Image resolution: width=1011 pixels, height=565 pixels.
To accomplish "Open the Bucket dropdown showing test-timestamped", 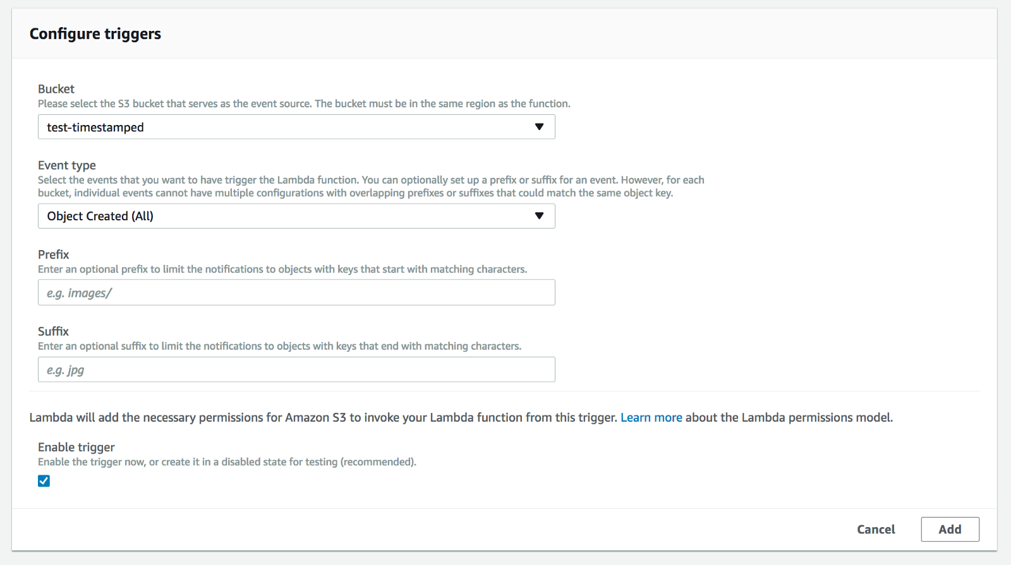I will coord(296,127).
